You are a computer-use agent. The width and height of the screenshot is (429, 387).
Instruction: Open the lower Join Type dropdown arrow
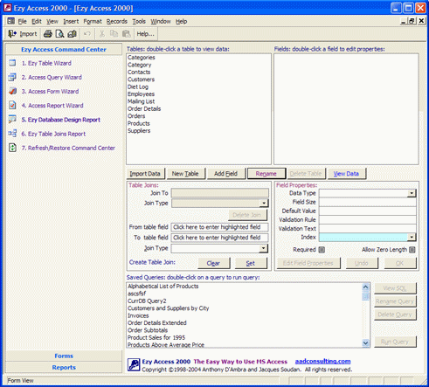tap(263, 248)
